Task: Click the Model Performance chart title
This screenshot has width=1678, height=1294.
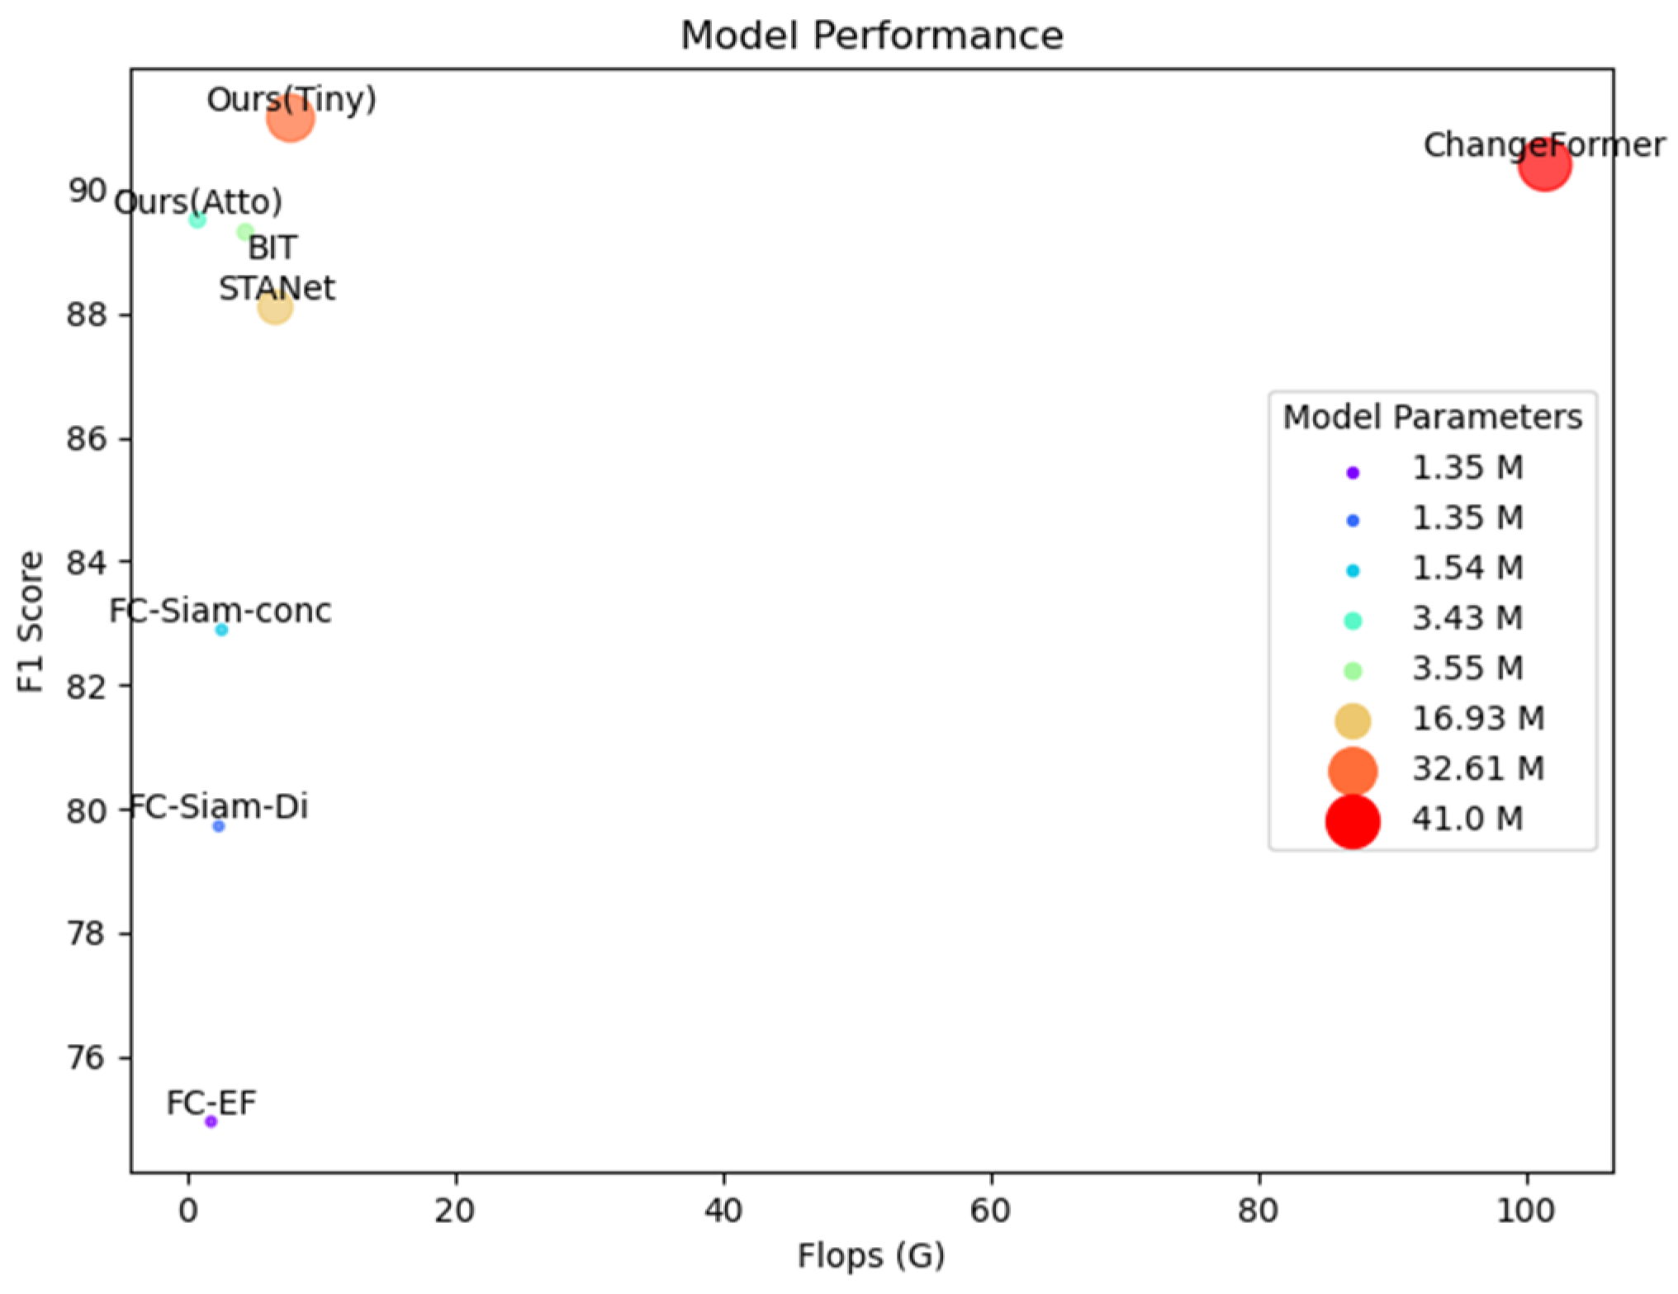Action: click(871, 35)
